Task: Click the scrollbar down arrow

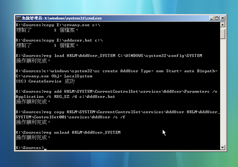Action: pyautogui.click(x=222, y=147)
